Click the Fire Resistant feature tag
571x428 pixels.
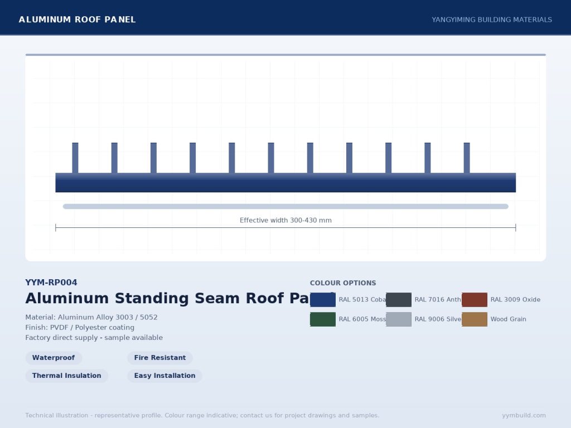click(x=160, y=358)
